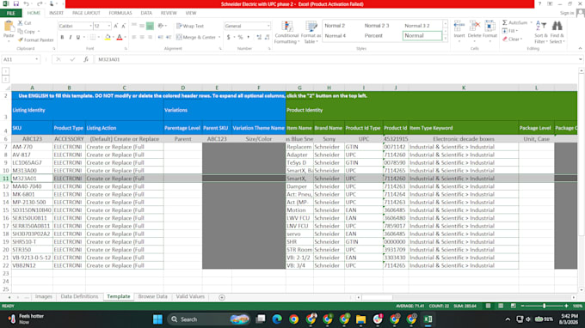Click into the formula bar showing M323A01
Viewport: 585px width, 328px height.
[x=336, y=59]
